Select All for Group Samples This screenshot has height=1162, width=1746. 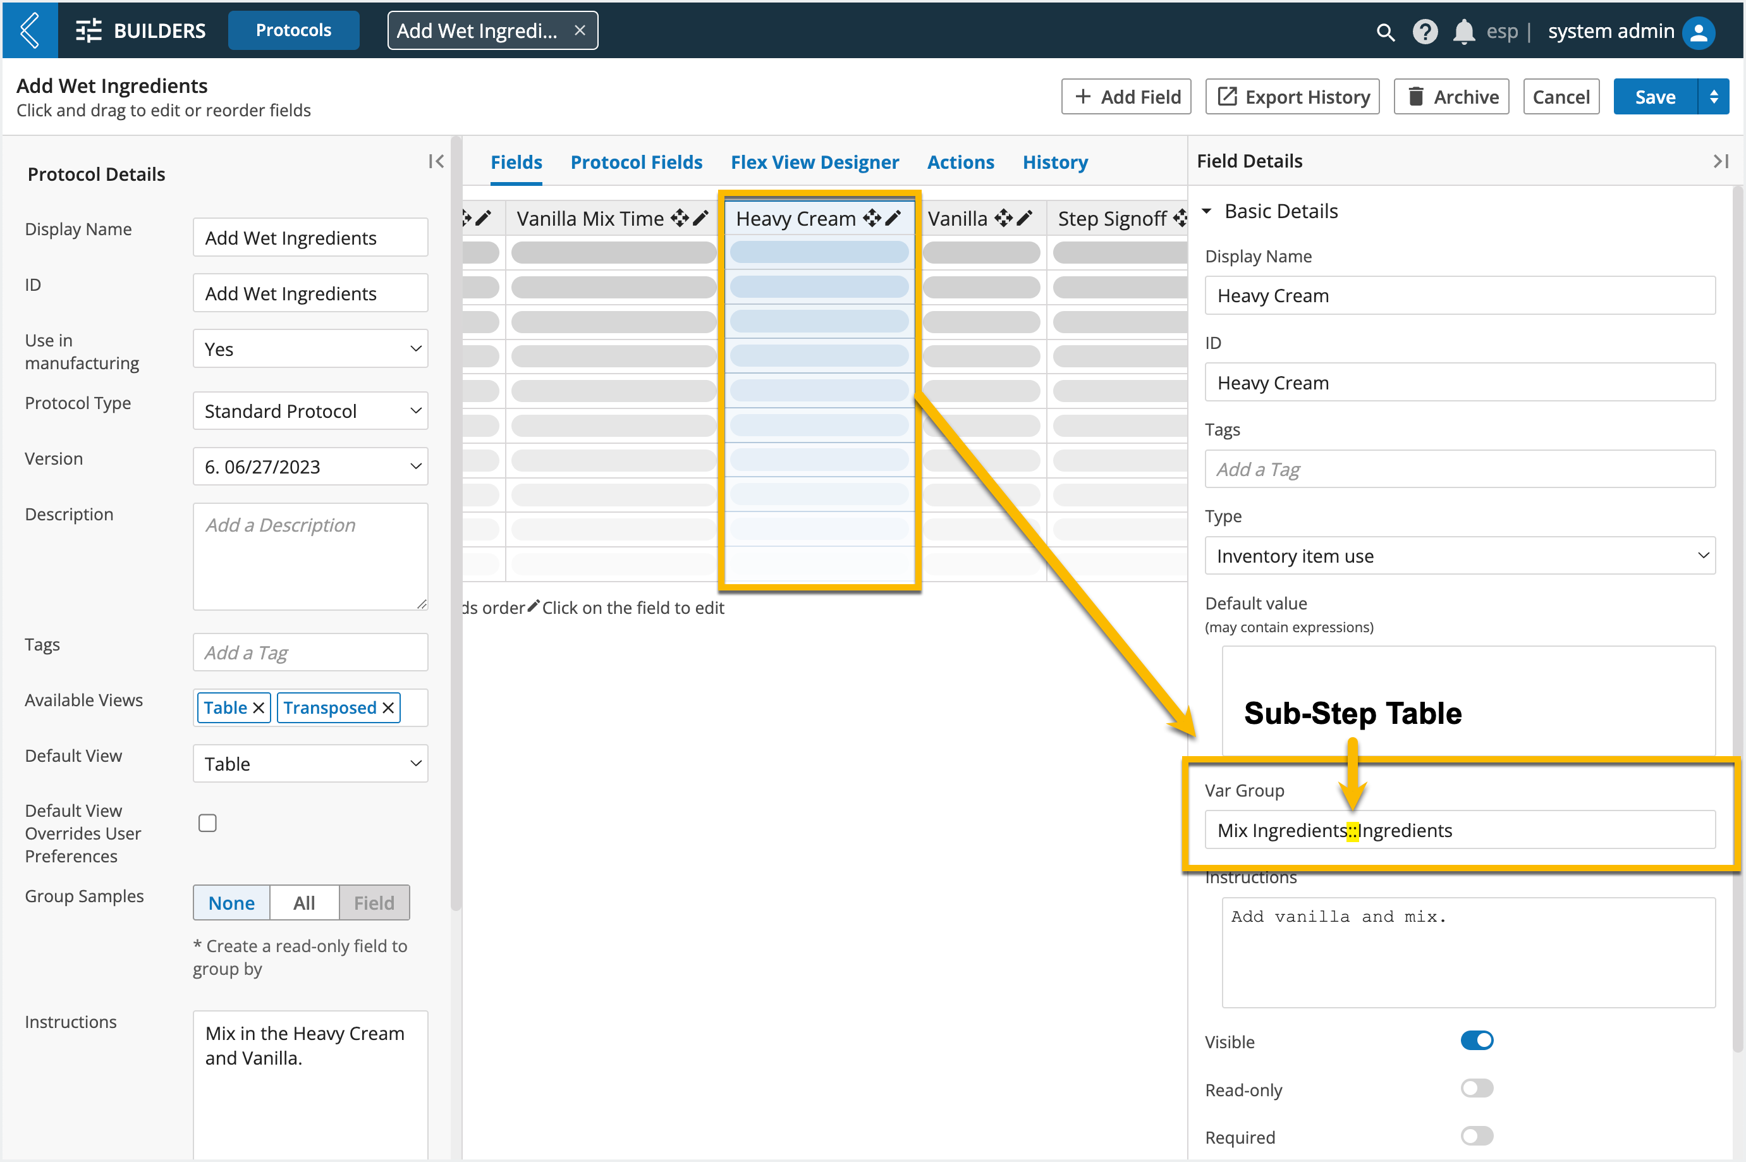(x=303, y=903)
